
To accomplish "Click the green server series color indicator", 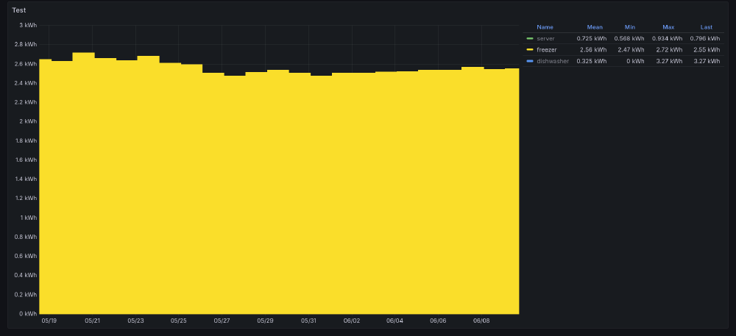I will coord(530,38).
